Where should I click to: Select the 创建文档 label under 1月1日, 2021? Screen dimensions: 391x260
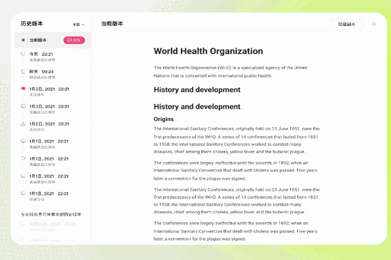point(37,200)
